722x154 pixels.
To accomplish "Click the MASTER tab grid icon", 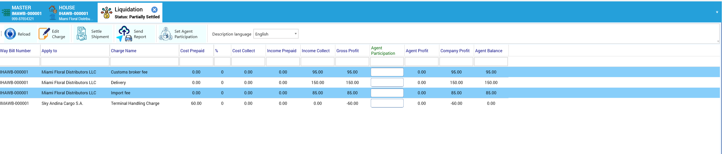I will coord(6,13).
